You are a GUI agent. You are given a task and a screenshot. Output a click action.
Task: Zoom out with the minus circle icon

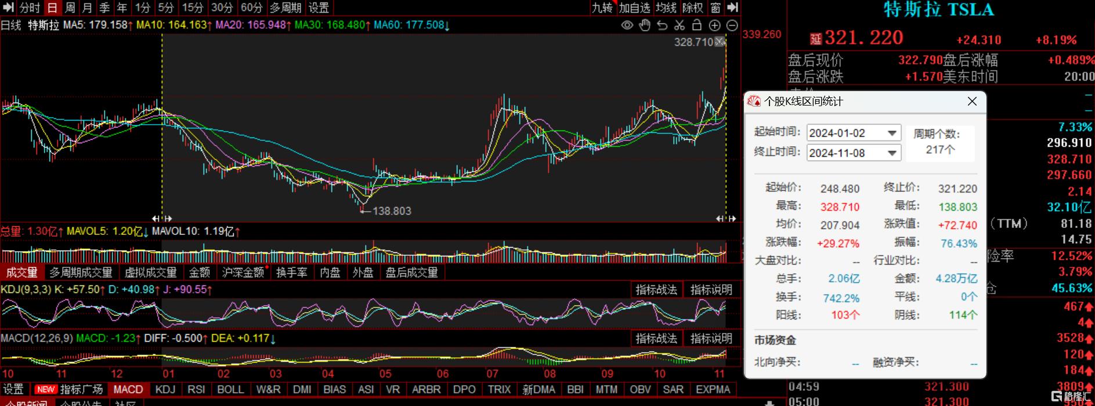coord(732,25)
